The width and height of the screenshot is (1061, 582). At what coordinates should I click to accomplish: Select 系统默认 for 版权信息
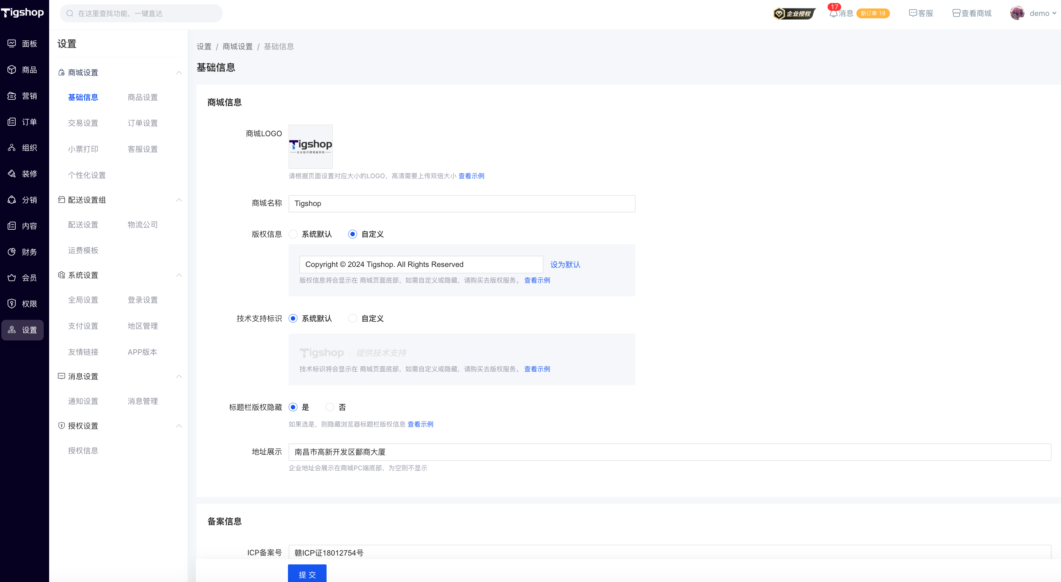click(x=293, y=234)
